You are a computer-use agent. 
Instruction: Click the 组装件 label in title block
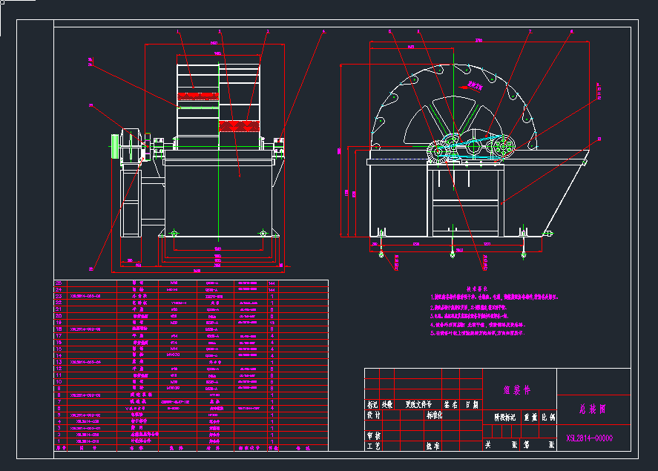511,391
